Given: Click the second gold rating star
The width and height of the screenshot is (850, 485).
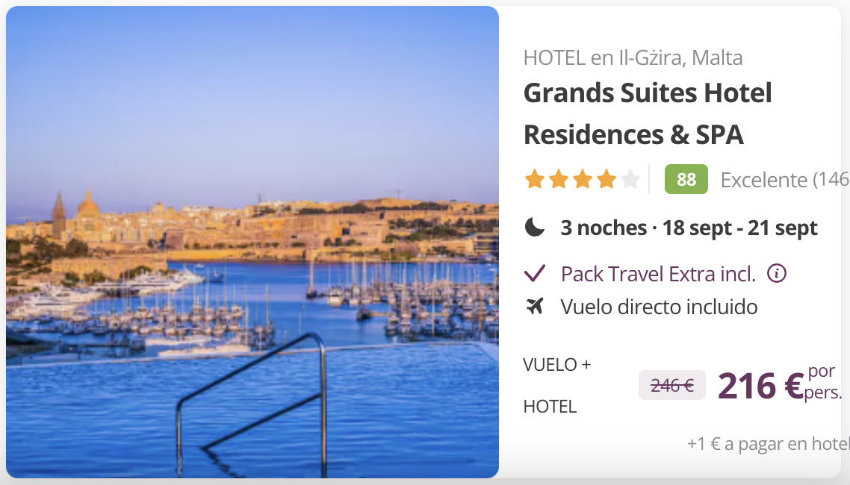Looking at the screenshot, I should 559,179.
